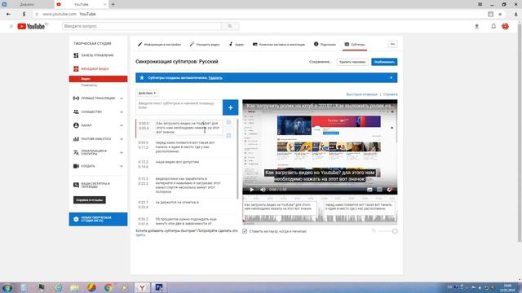Delete first subtitle line via X icon
Image resolution: width=522 pixels, height=293 pixels.
[228, 122]
